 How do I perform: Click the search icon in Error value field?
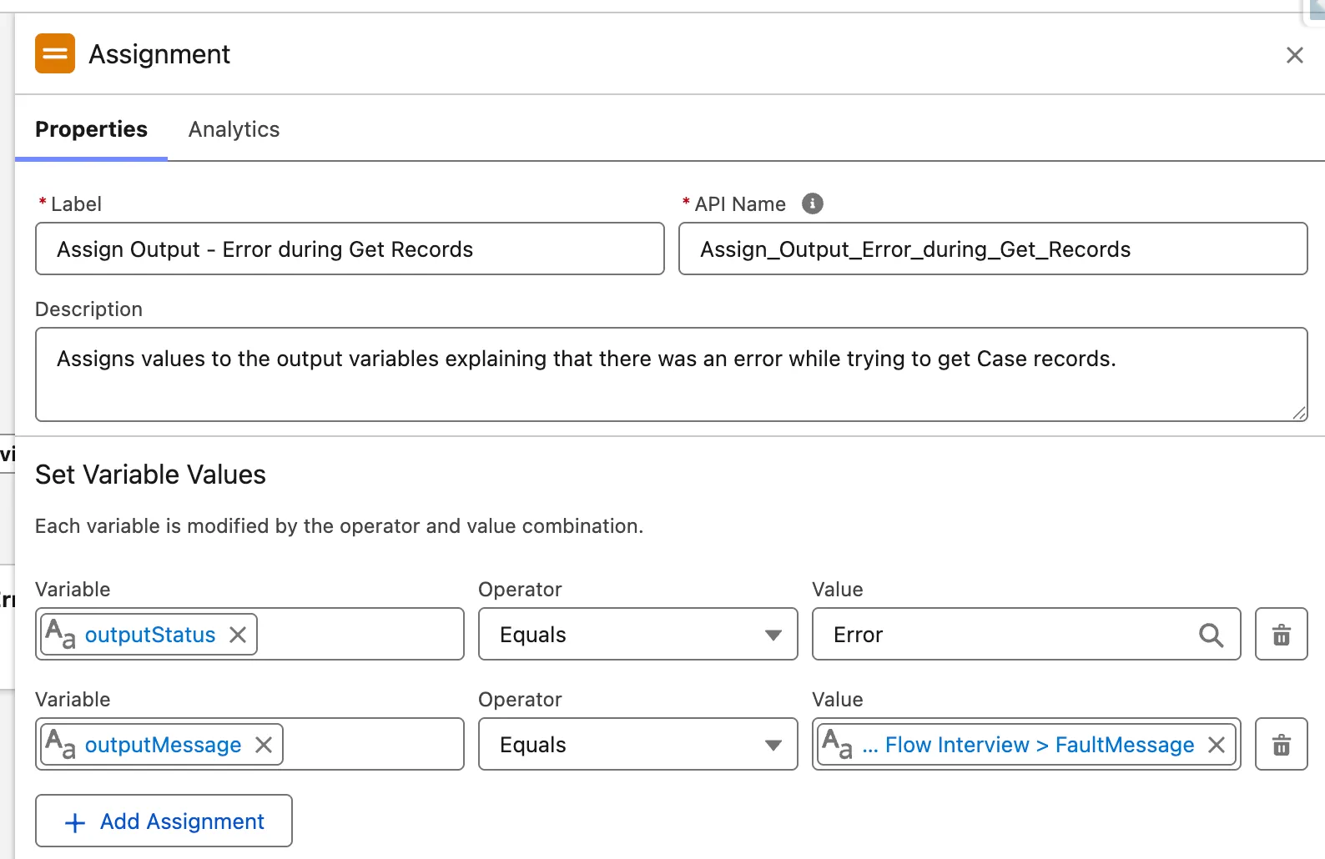coord(1211,635)
